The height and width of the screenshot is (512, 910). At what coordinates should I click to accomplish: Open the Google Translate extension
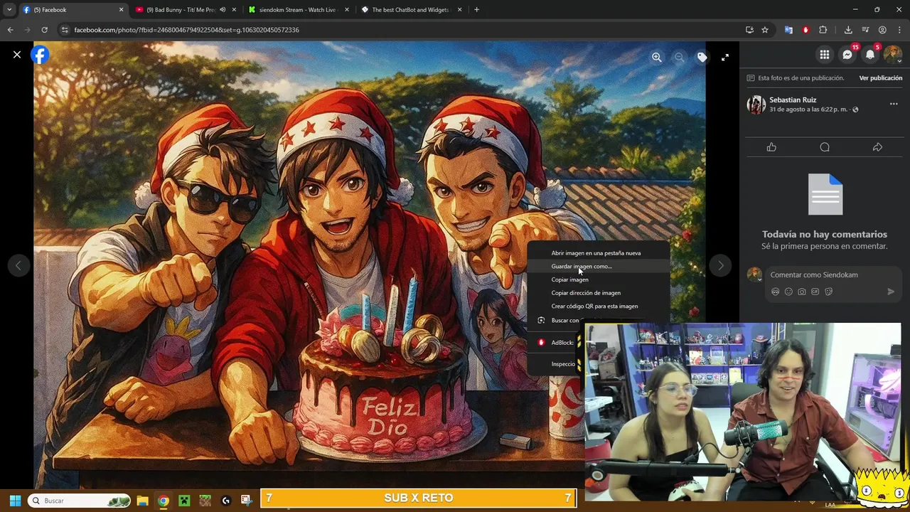[x=788, y=30]
